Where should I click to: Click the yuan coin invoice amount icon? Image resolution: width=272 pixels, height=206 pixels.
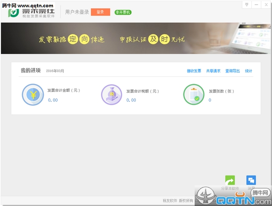coord(33,94)
